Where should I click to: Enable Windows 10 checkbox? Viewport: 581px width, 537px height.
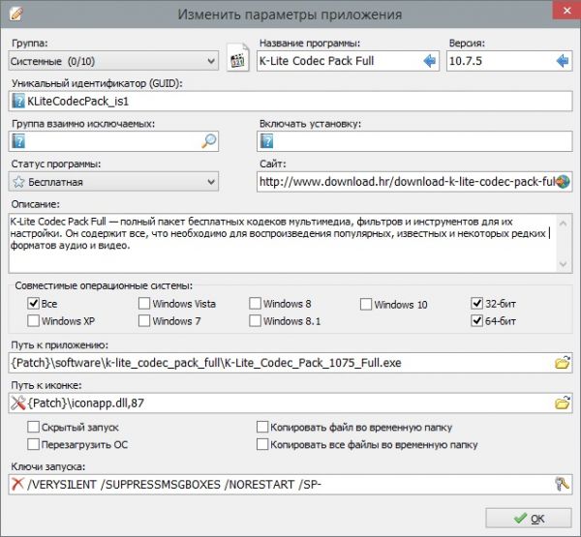point(366,305)
